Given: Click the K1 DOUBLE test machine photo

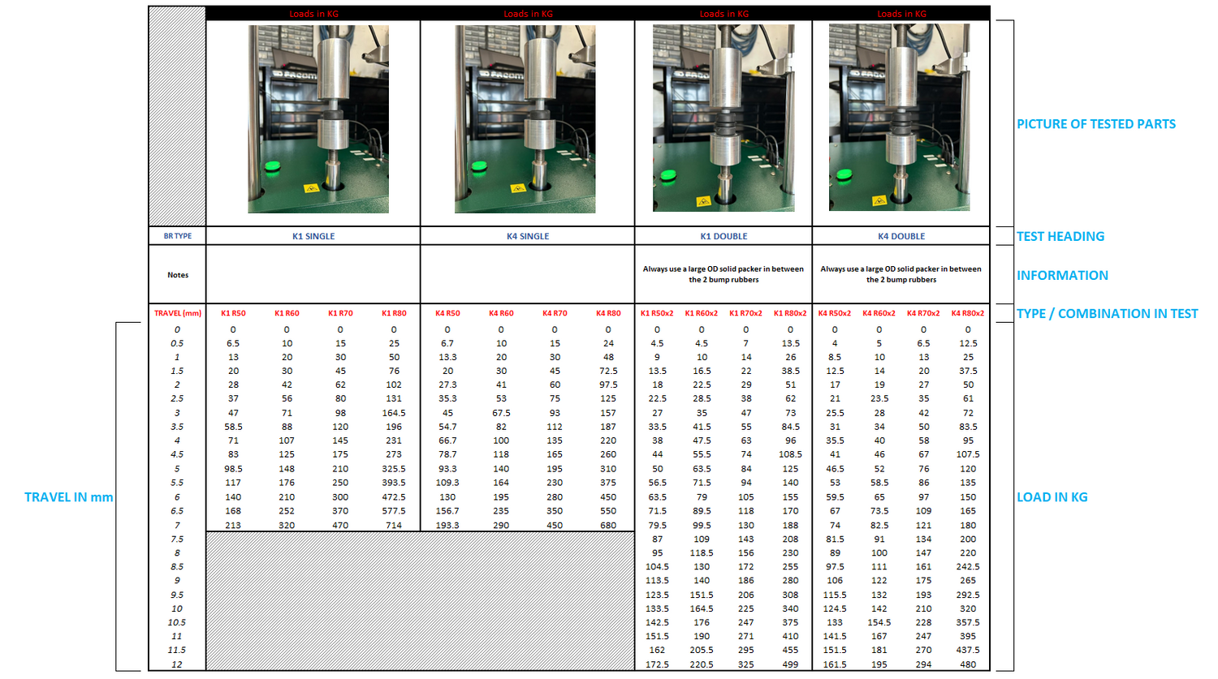Looking at the screenshot, I should (x=723, y=118).
